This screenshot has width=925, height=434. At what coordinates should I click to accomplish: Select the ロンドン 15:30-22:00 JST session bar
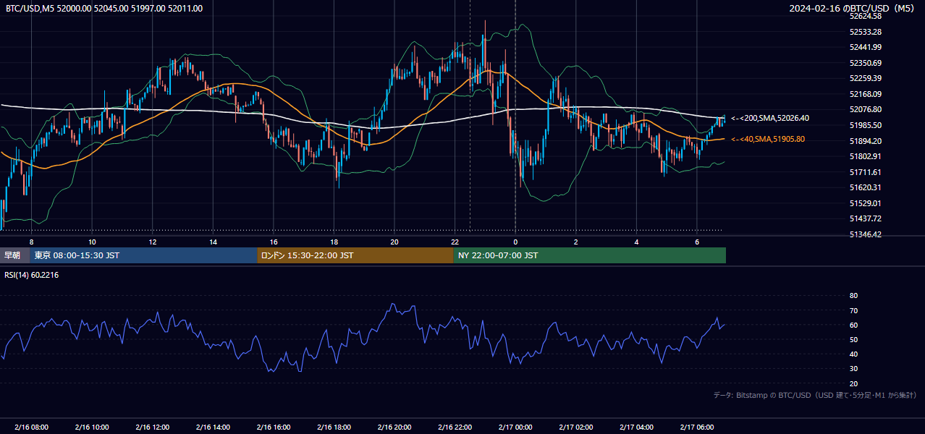(355, 255)
